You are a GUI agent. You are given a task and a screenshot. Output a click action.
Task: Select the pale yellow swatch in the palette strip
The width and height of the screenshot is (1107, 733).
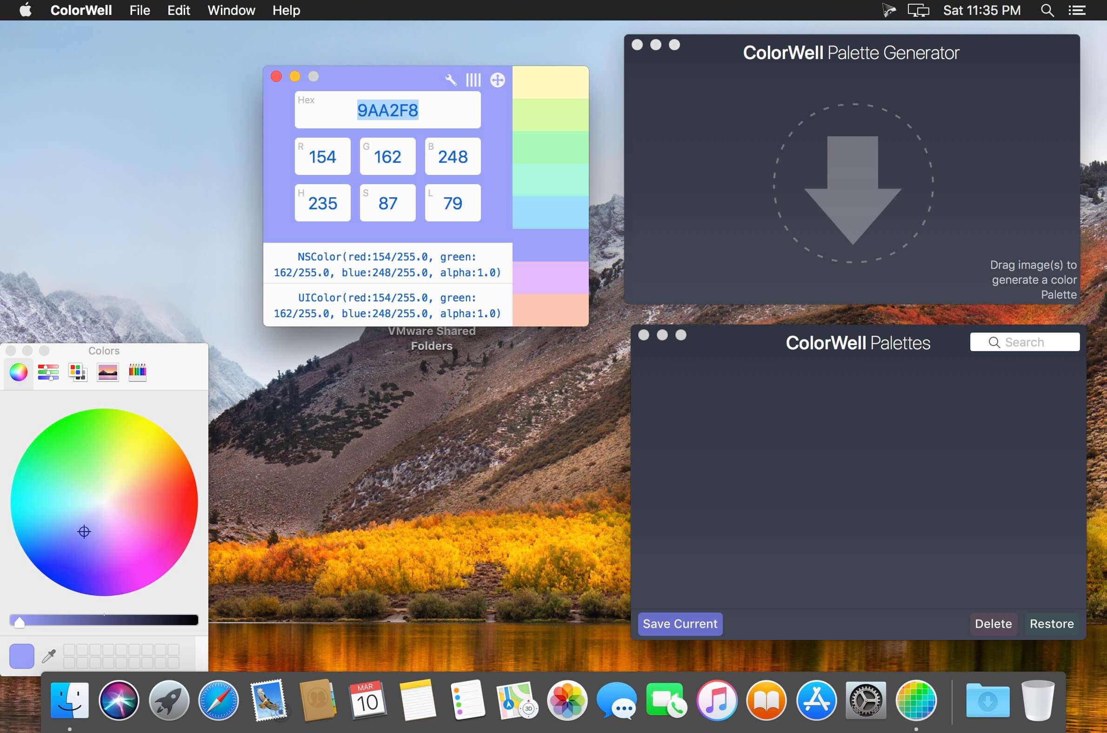(x=550, y=82)
